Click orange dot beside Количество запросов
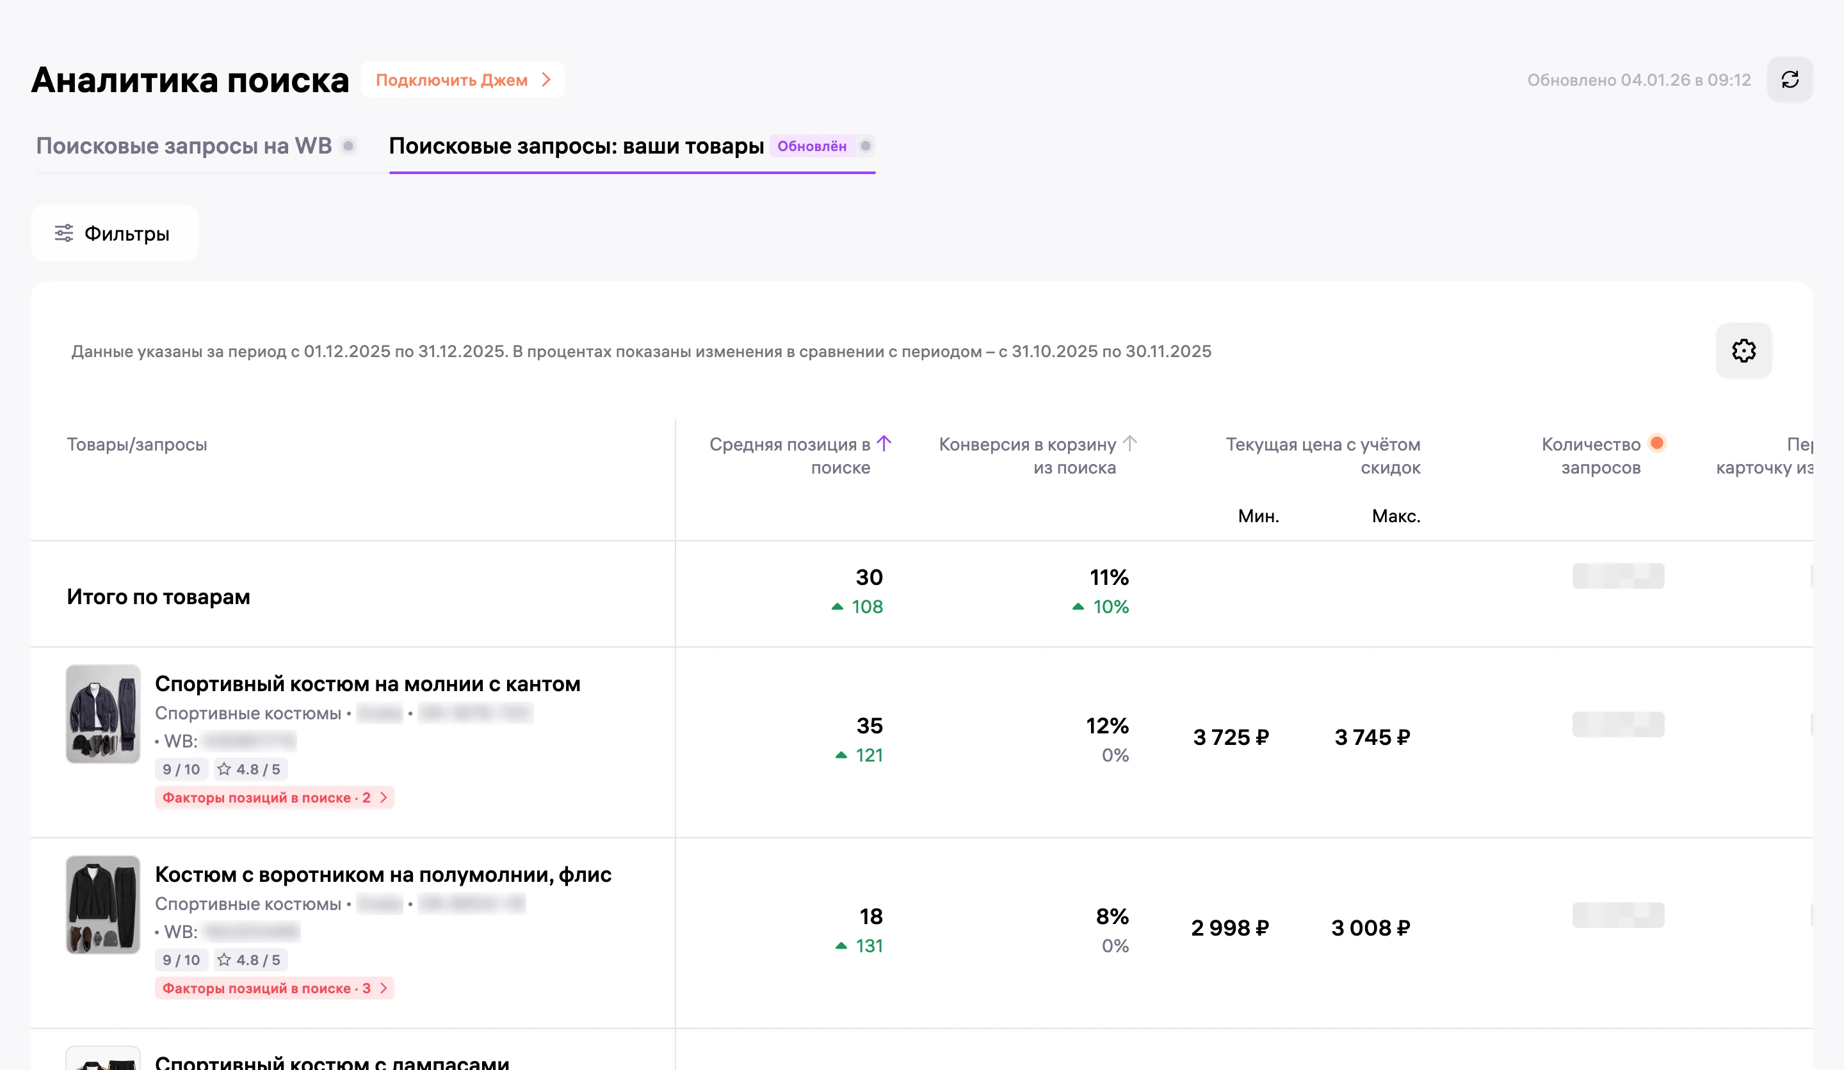The width and height of the screenshot is (1844, 1070). (1656, 442)
